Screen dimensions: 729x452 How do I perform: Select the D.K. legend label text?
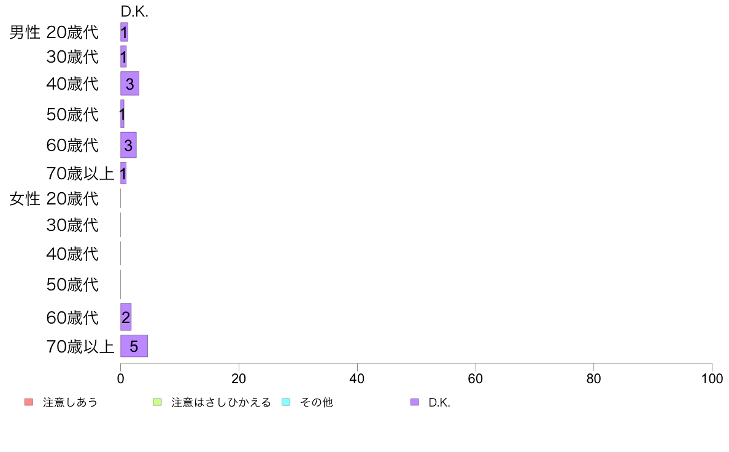[x=439, y=402]
